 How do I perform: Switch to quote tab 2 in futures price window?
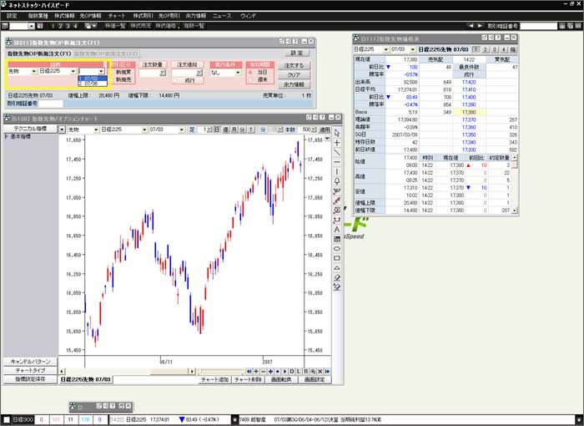coord(485,49)
